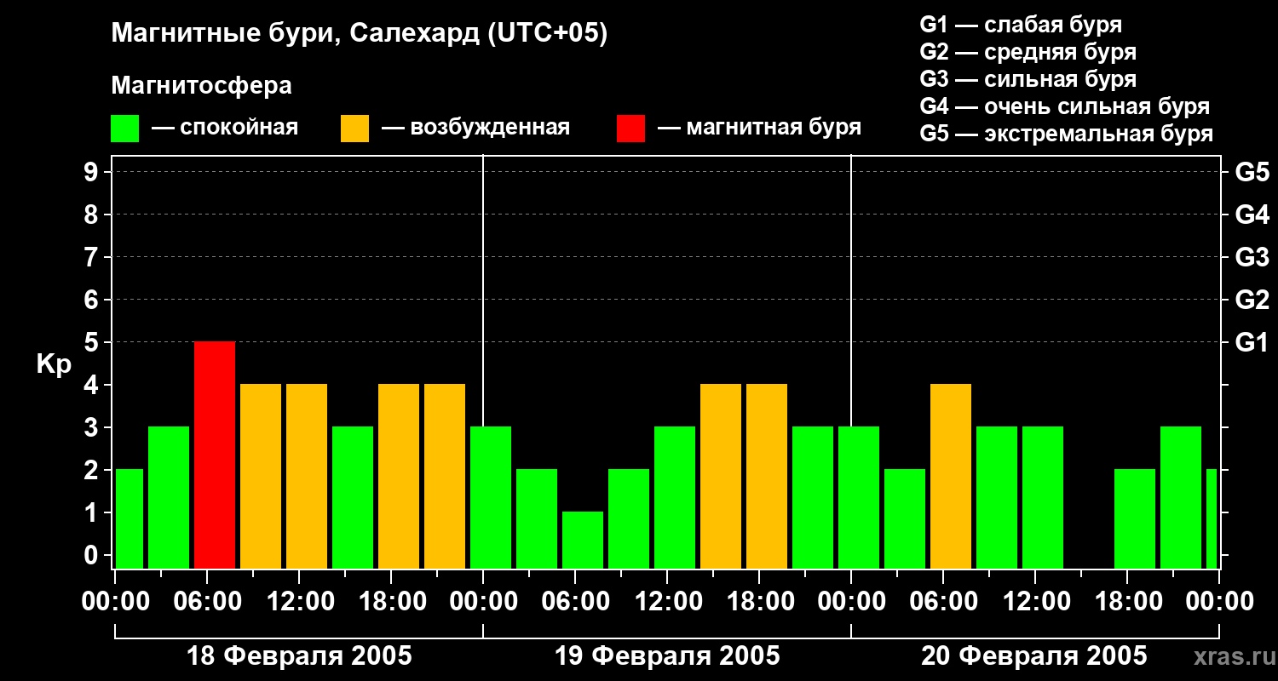
Task: Click 'G1 — слабая буря' legend line
Action: click(1021, 25)
